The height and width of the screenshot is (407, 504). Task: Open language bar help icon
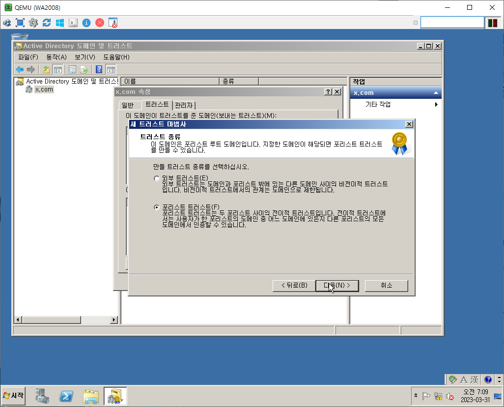tap(488, 379)
